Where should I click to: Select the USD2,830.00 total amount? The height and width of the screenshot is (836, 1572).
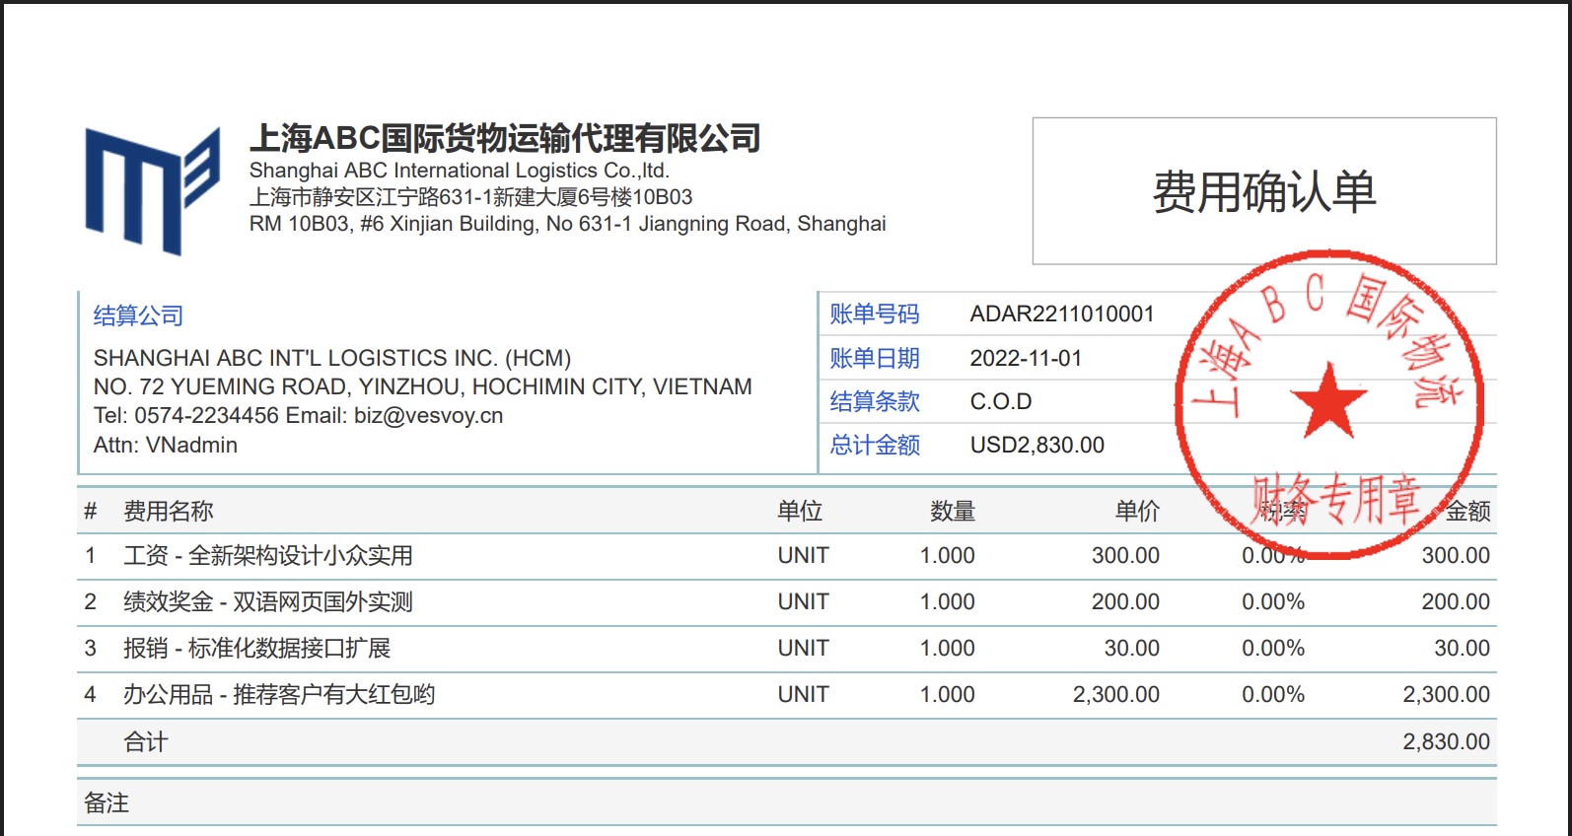click(1036, 446)
